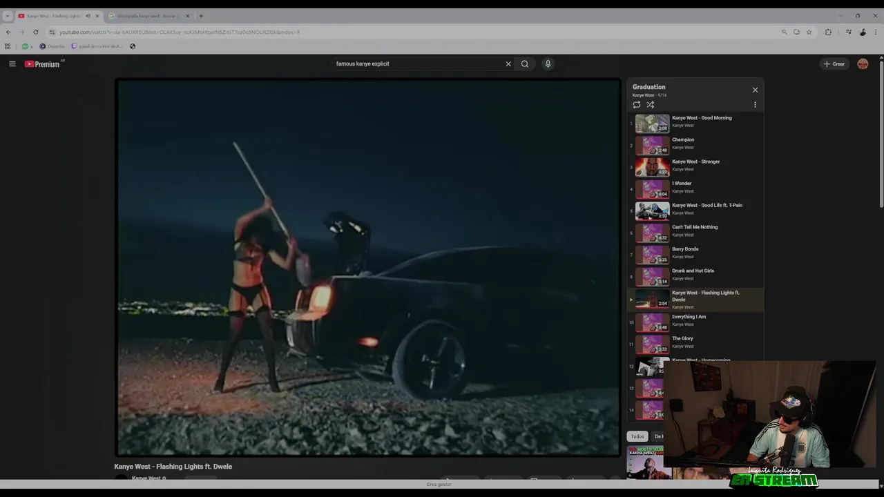Screen dimensions: 884x497
Task: Switch to discografía kanye west Google tab
Action: coord(148,16)
